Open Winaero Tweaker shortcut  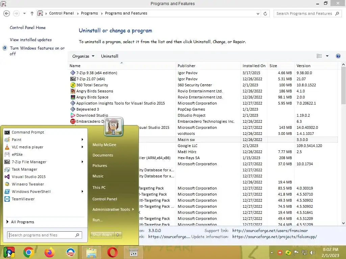point(28,184)
